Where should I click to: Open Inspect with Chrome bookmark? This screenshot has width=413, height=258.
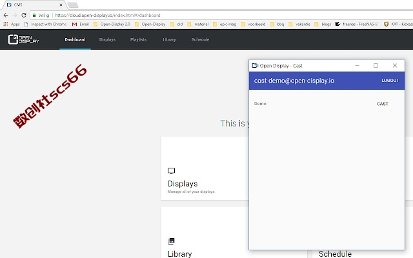pos(45,25)
